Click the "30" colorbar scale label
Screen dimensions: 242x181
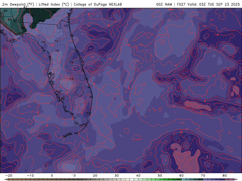tap(117, 176)
